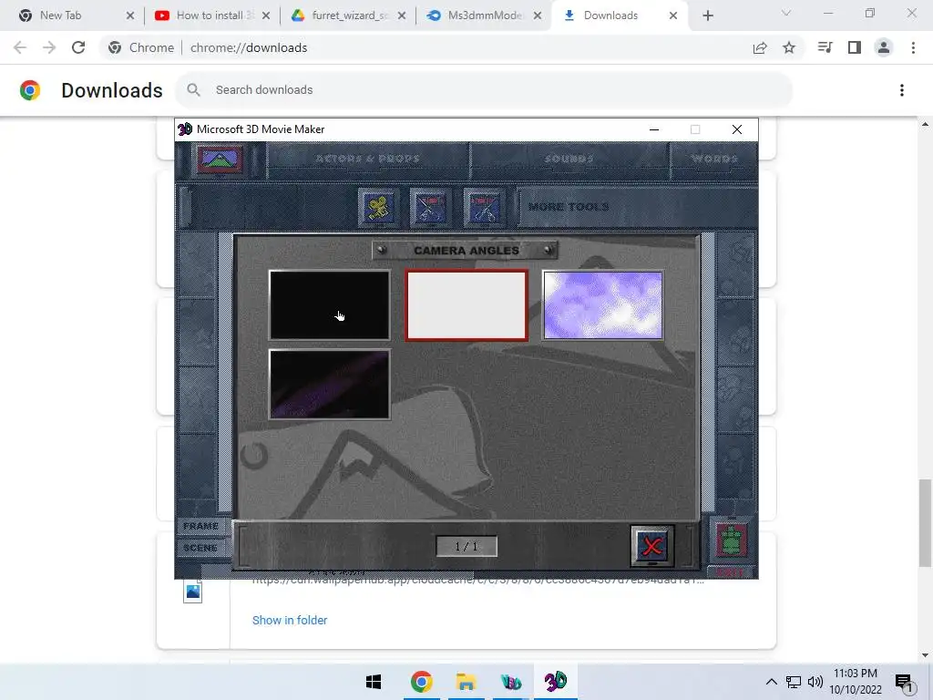The image size is (933, 700).
Task: Open the Windows notification center
Action: [904, 682]
